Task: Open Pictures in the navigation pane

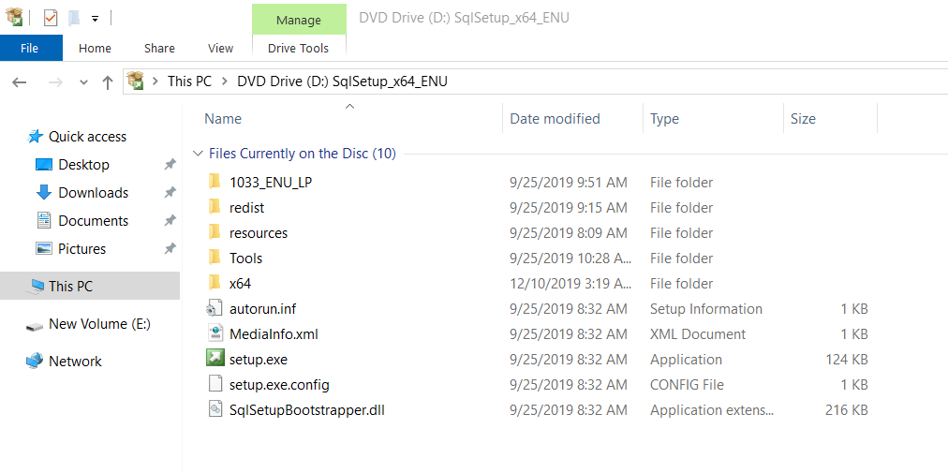Action: [81, 248]
